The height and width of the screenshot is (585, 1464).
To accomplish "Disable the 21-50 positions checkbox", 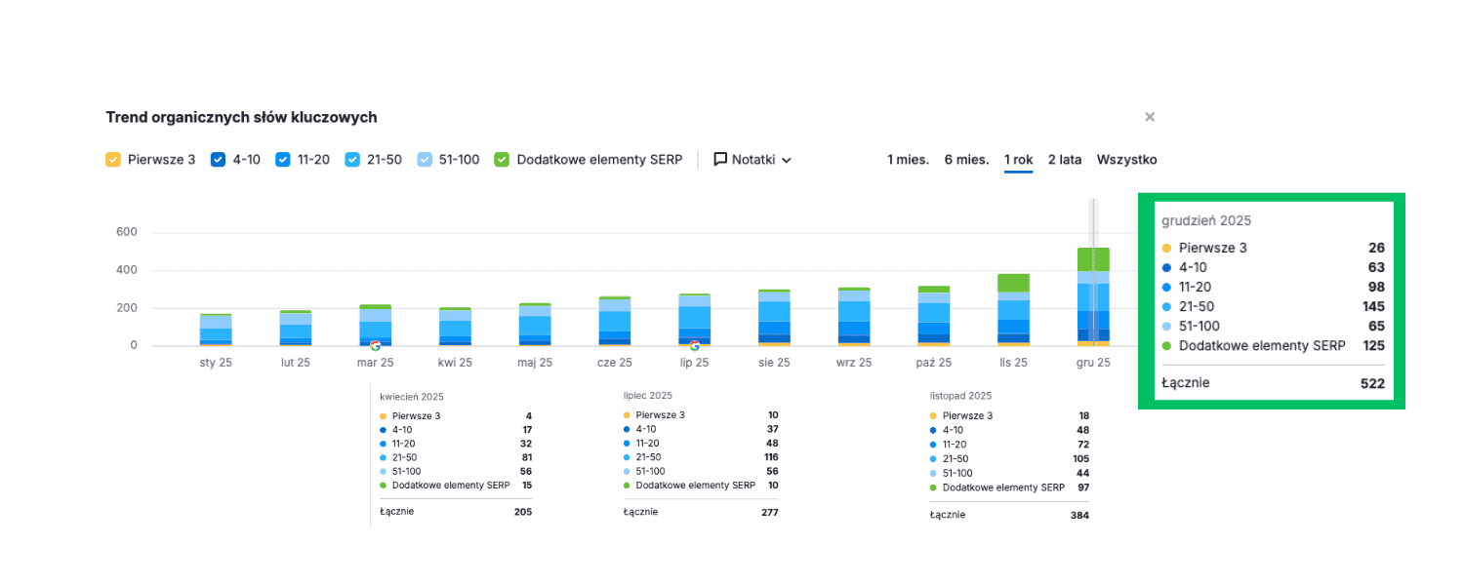I will click(x=352, y=160).
